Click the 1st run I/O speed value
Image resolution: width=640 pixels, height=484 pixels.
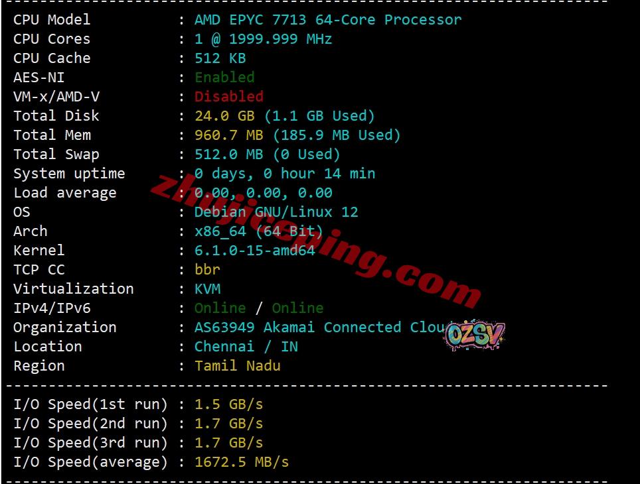(x=229, y=404)
